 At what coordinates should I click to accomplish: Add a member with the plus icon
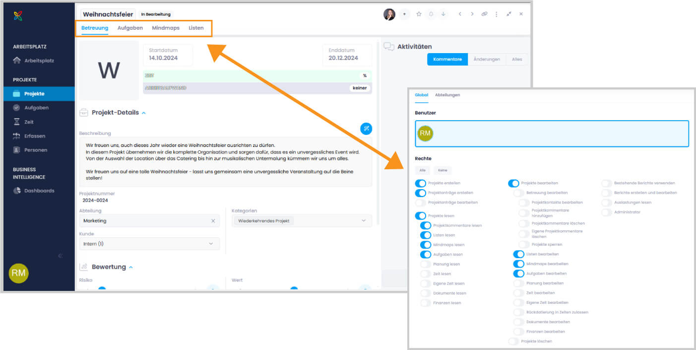[x=404, y=14]
